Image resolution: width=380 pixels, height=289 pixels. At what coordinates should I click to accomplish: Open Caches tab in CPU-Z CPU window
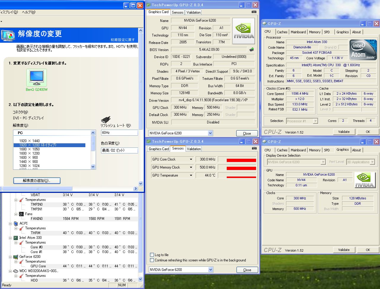[282, 32]
